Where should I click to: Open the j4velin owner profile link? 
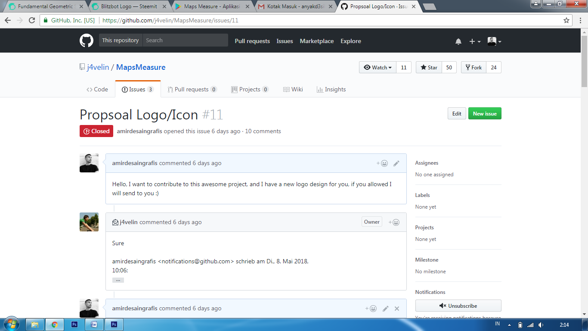click(x=98, y=67)
